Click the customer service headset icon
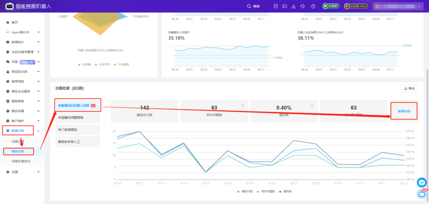The height and width of the screenshot is (204, 429). pyautogui.click(x=302, y=6)
